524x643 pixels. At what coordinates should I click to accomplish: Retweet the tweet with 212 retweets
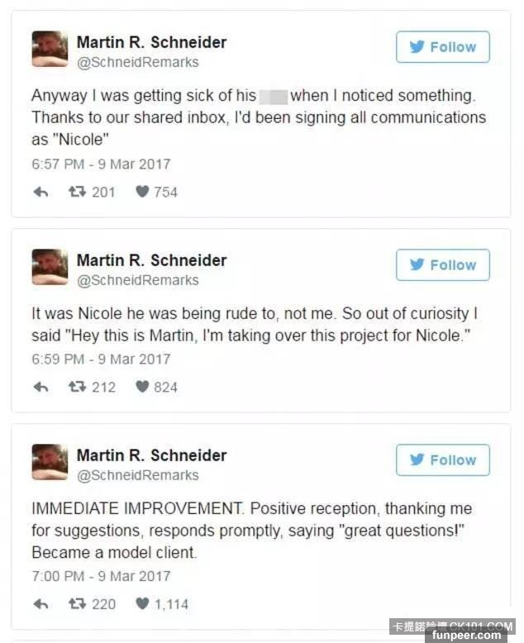tap(77, 387)
